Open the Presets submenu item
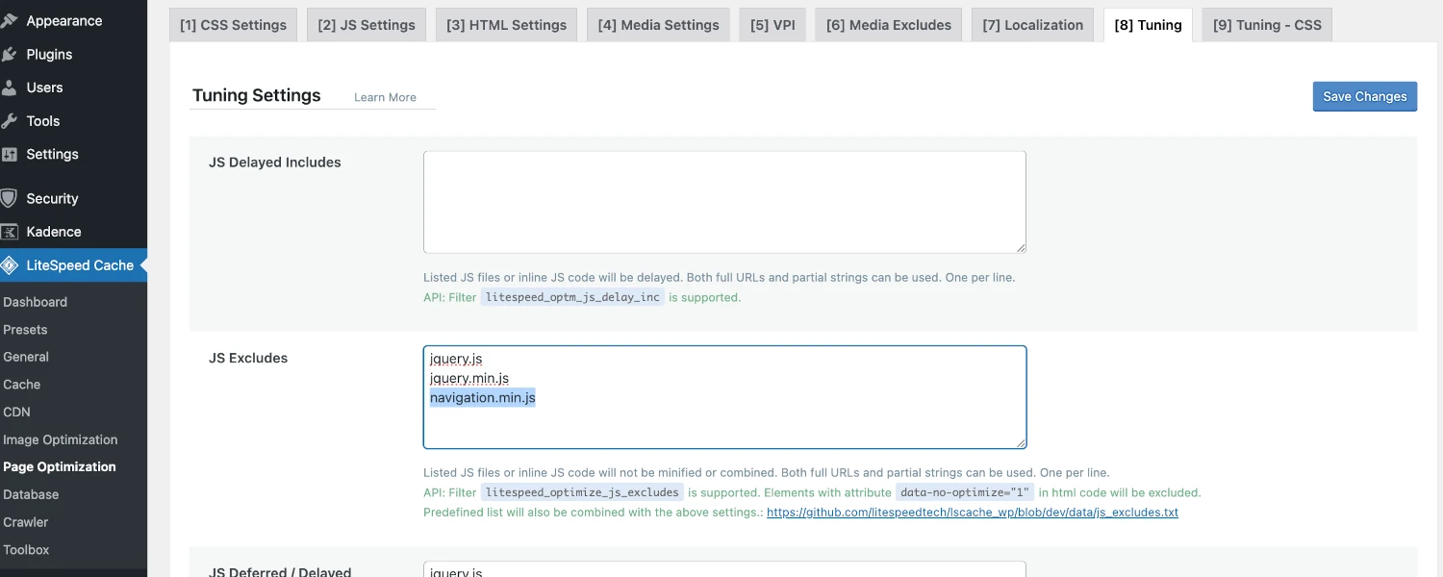 (26, 330)
